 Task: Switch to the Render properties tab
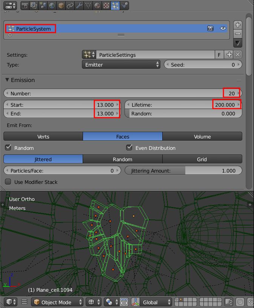point(25,6)
